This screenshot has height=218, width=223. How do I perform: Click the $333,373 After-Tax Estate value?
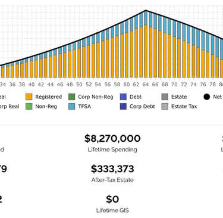[112, 169]
